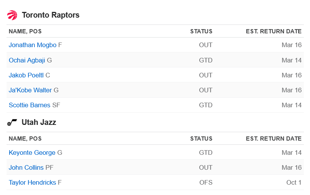Select Jakob Poeltl player name
The image size is (310, 195).
[x=26, y=75]
